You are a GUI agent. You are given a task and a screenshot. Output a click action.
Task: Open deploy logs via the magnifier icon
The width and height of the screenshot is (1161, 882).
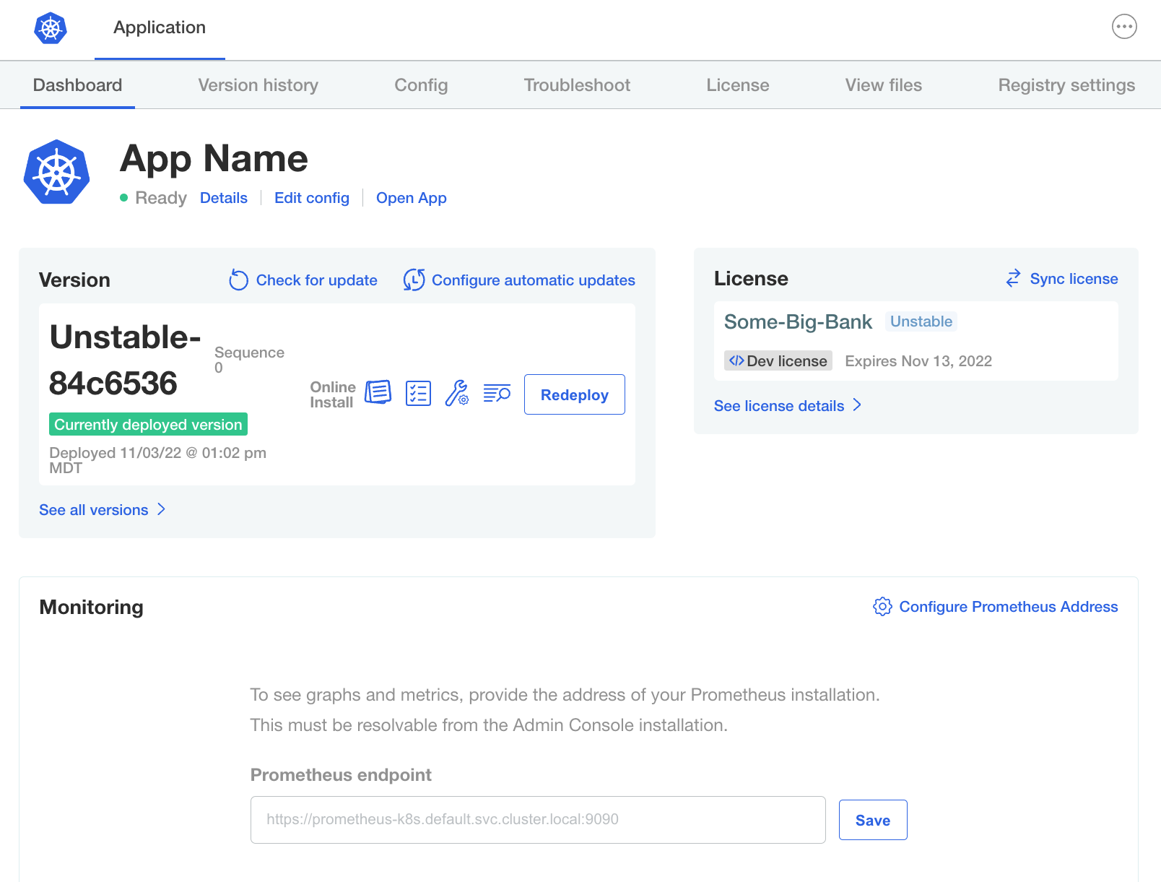pos(497,394)
